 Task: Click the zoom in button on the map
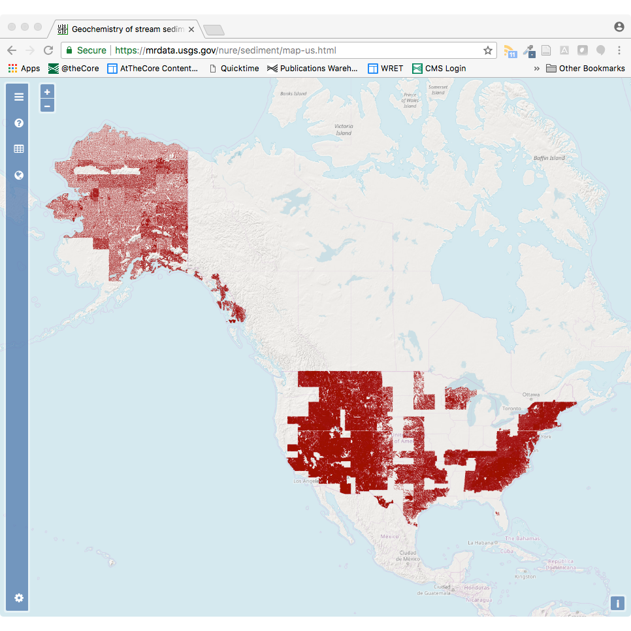click(47, 91)
